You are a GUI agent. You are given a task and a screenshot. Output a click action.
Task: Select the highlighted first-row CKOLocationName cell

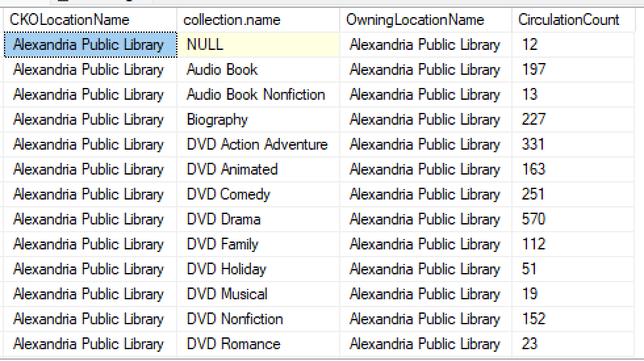pyautogui.click(x=91, y=45)
